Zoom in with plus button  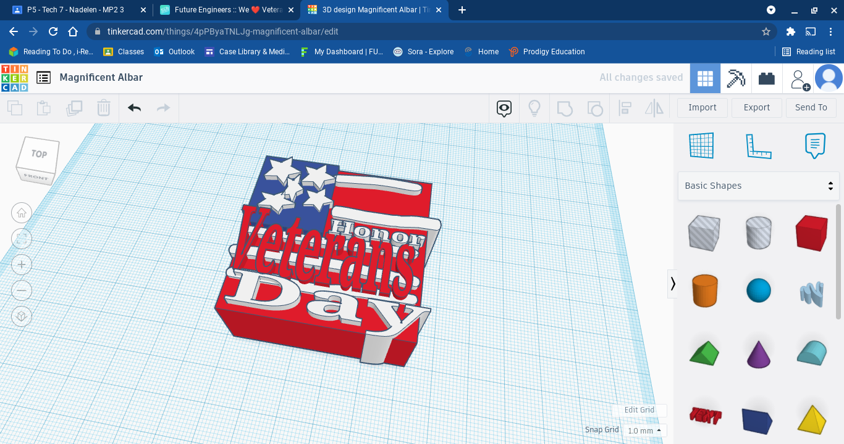22,265
